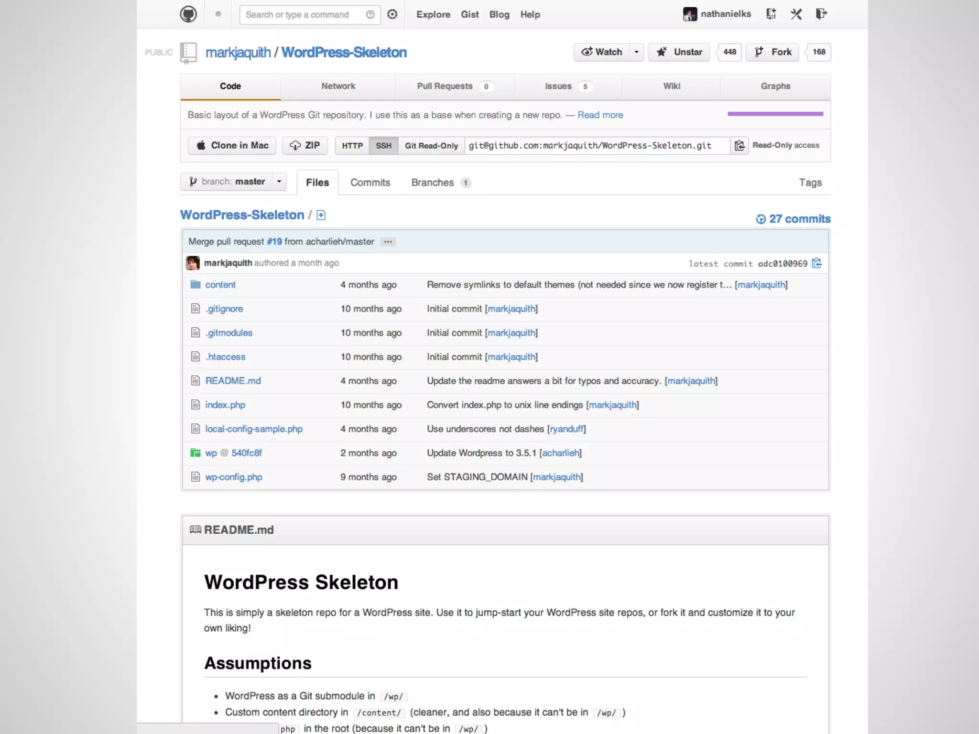Open the 27 commits link

click(794, 219)
